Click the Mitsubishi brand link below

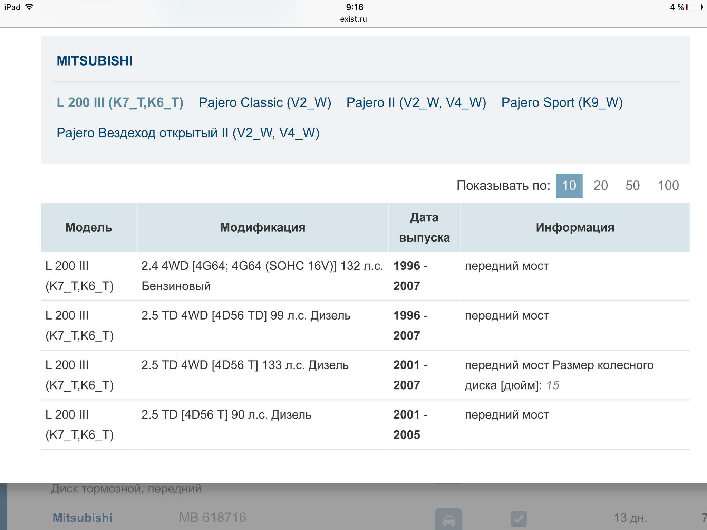[83, 518]
